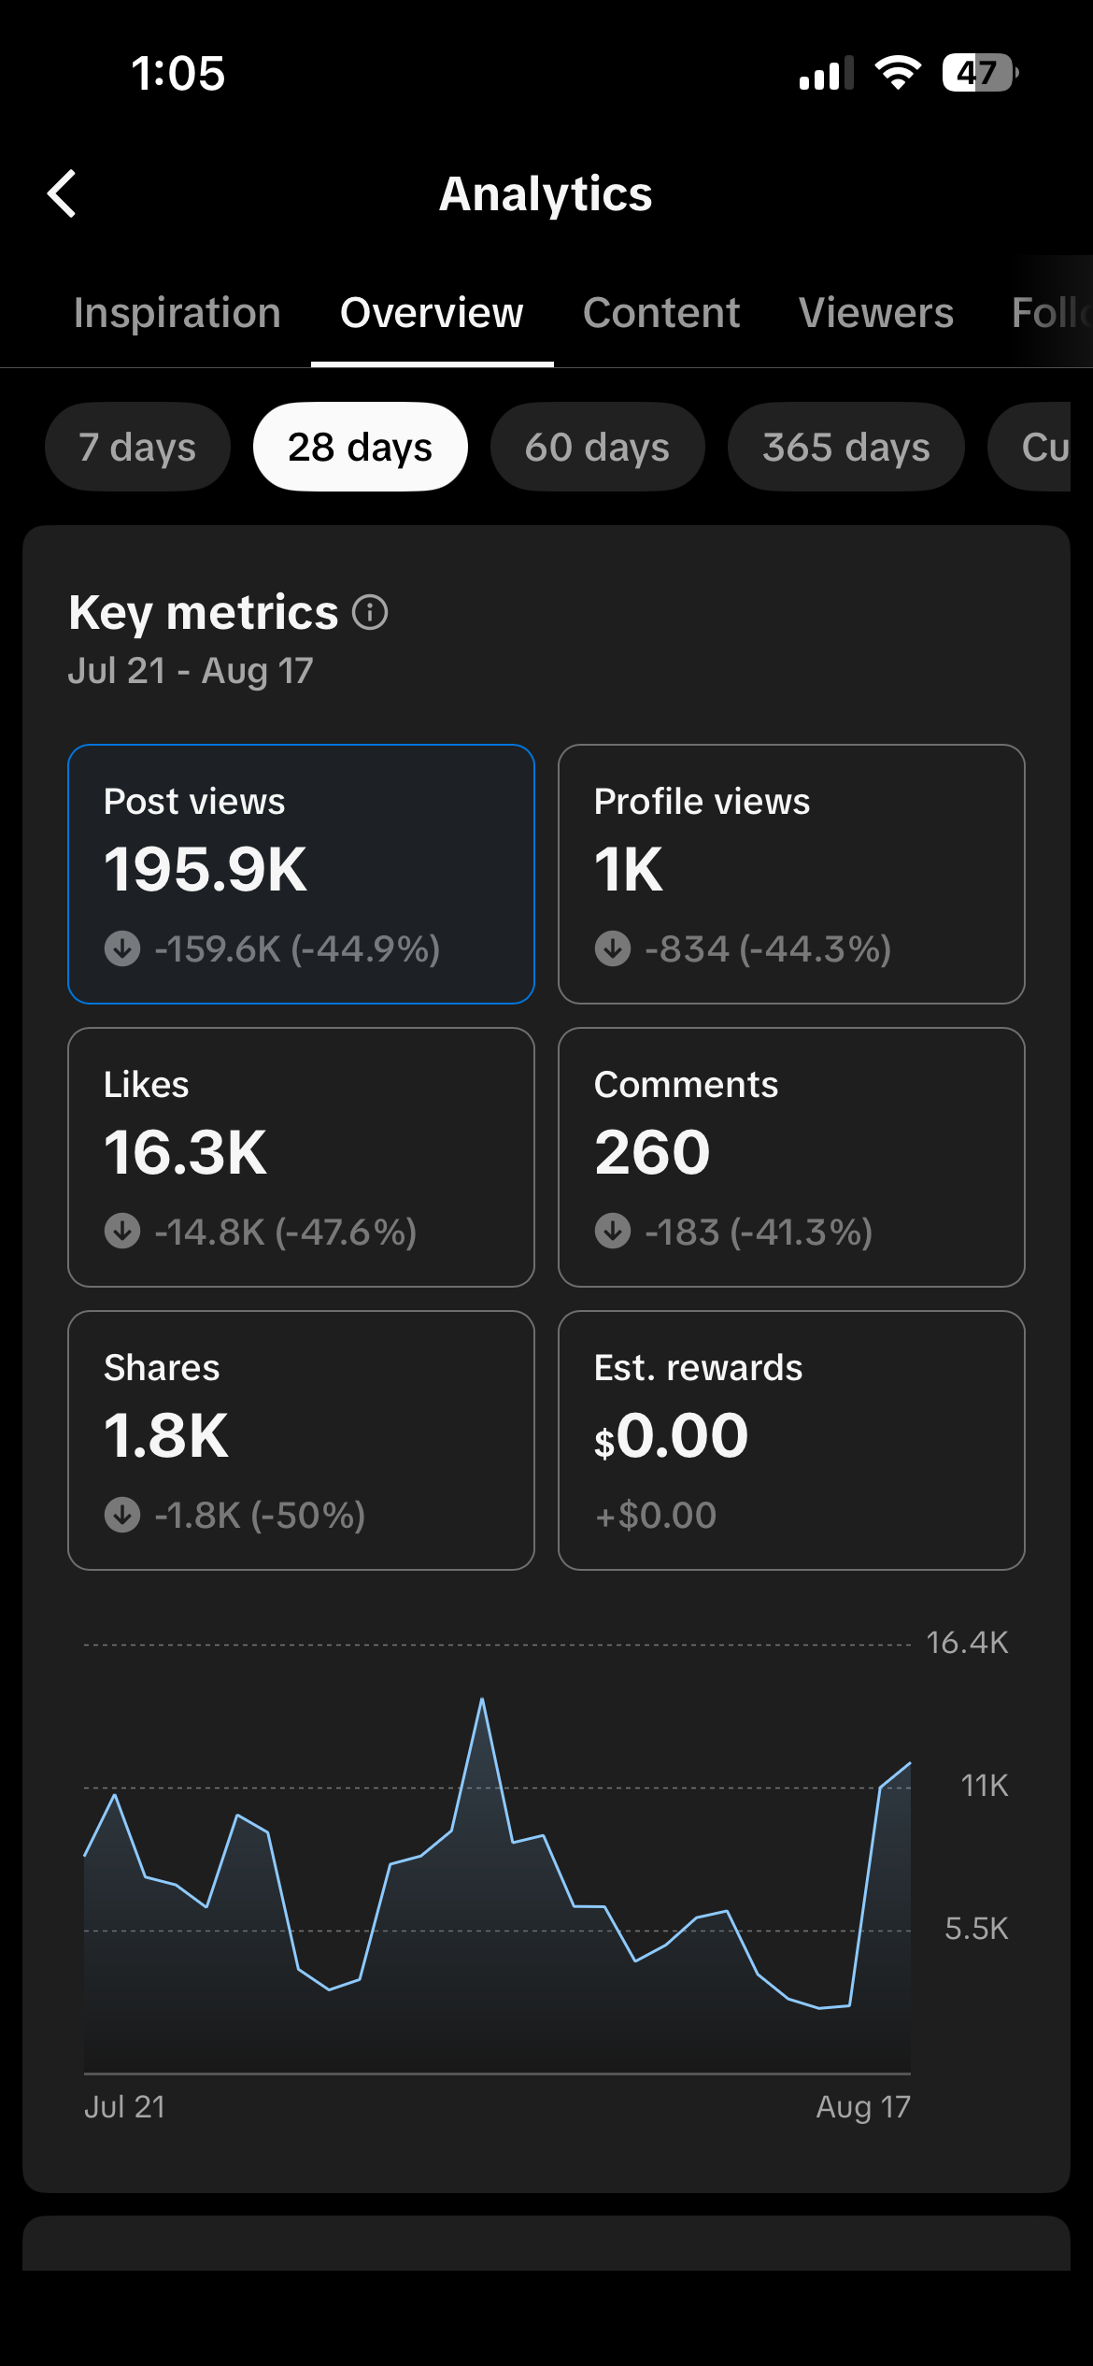Image resolution: width=1093 pixels, height=2366 pixels.
Task: Tap the decrease arrow icon under Likes
Action: 122,1232
